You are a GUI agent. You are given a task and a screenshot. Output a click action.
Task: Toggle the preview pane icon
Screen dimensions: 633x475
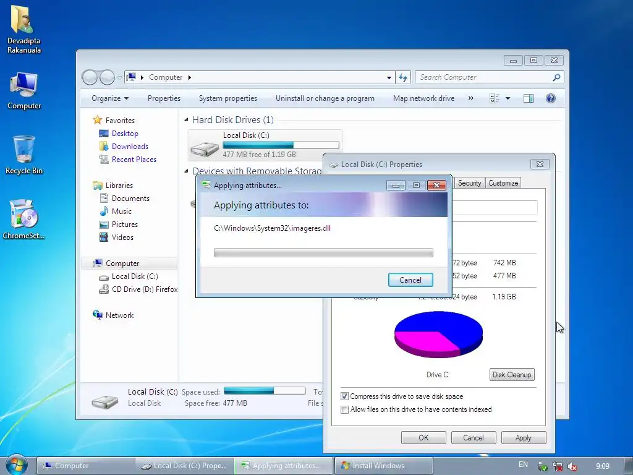coord(528,98)
